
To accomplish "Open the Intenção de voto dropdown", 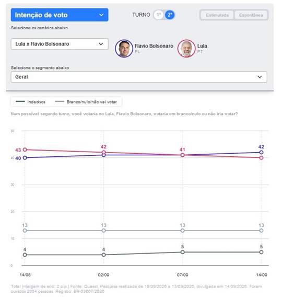I will (x=60, y=15).
